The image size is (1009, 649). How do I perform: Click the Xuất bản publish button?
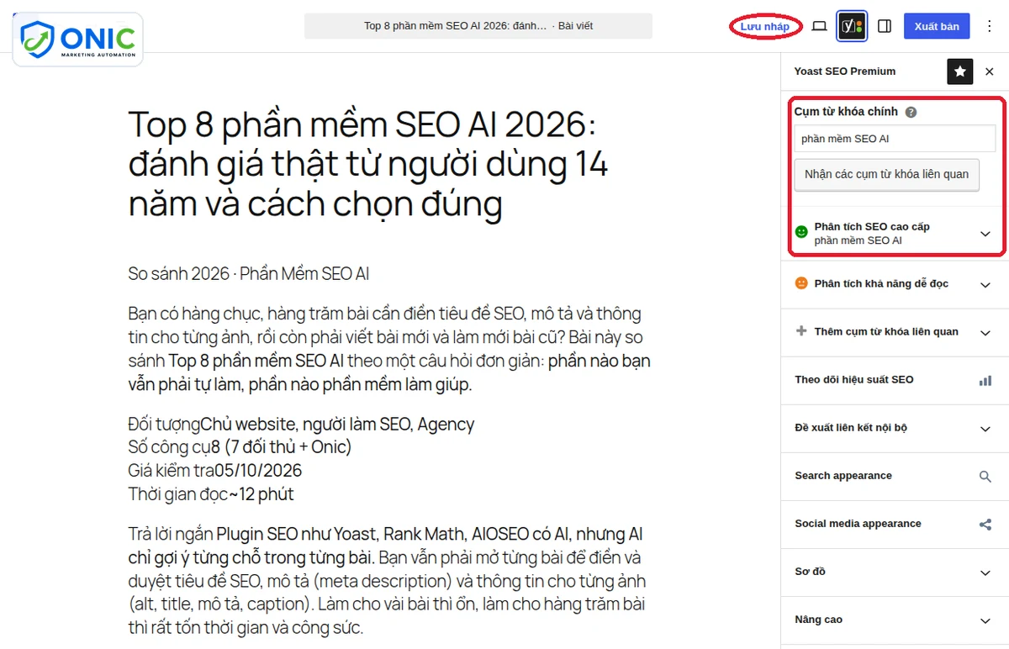(x=937, y=26)
